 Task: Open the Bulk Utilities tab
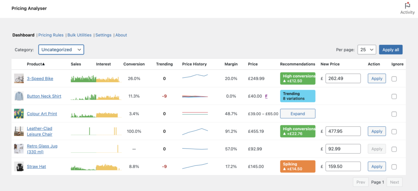pyautogui.click(x=79, y=35)
